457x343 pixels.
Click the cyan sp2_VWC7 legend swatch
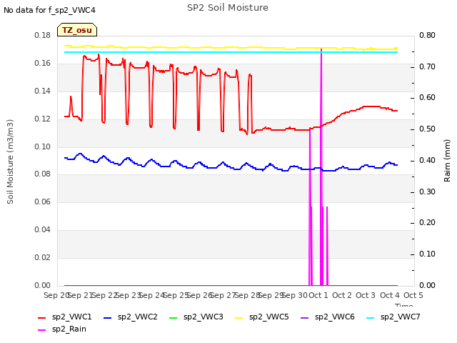[371, 317]
